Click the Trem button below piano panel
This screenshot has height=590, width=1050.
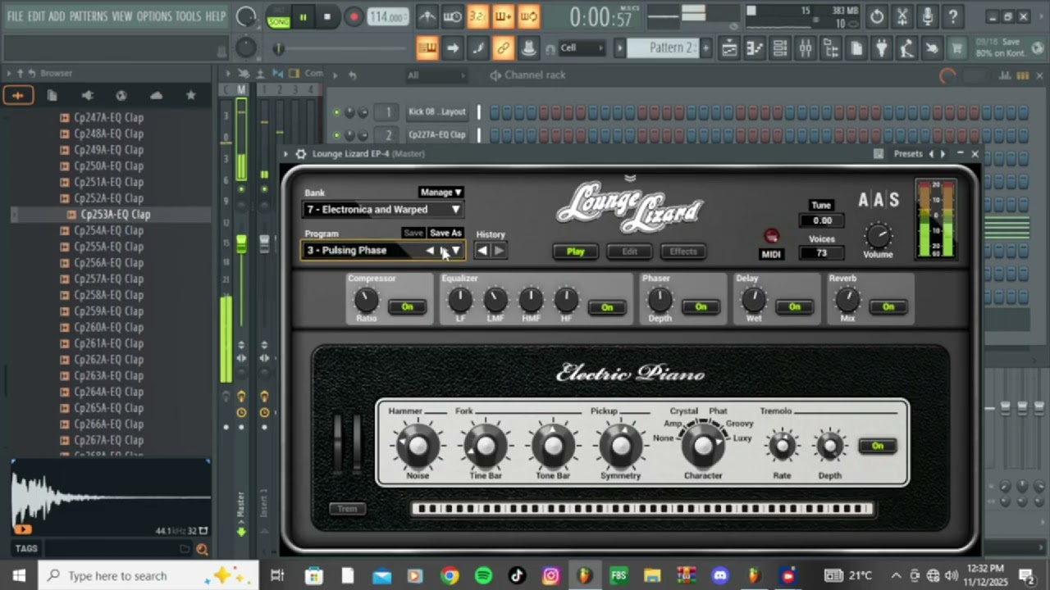[x=348, y=509]
